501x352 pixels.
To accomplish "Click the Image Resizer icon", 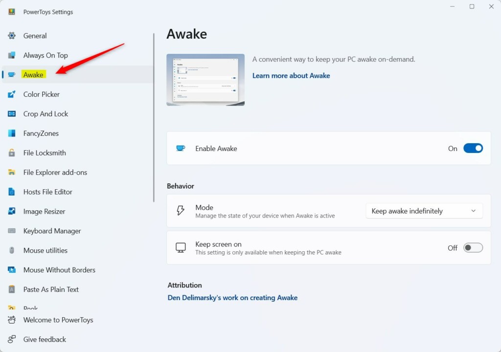I will click(x=12, y=211).
